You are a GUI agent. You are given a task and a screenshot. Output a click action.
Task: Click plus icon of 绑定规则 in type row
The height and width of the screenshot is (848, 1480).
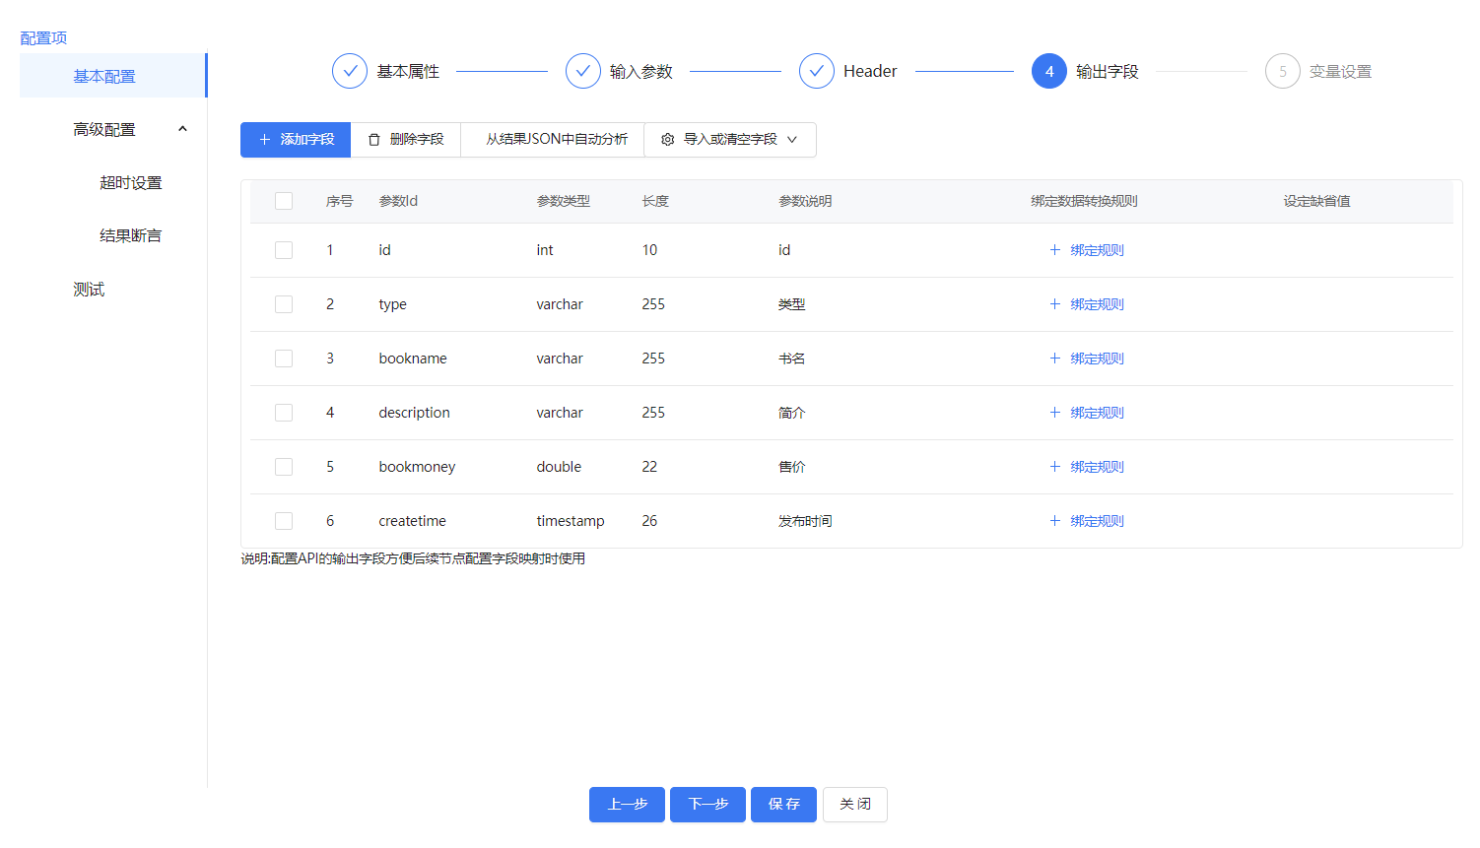click(x=1055, y=304)
